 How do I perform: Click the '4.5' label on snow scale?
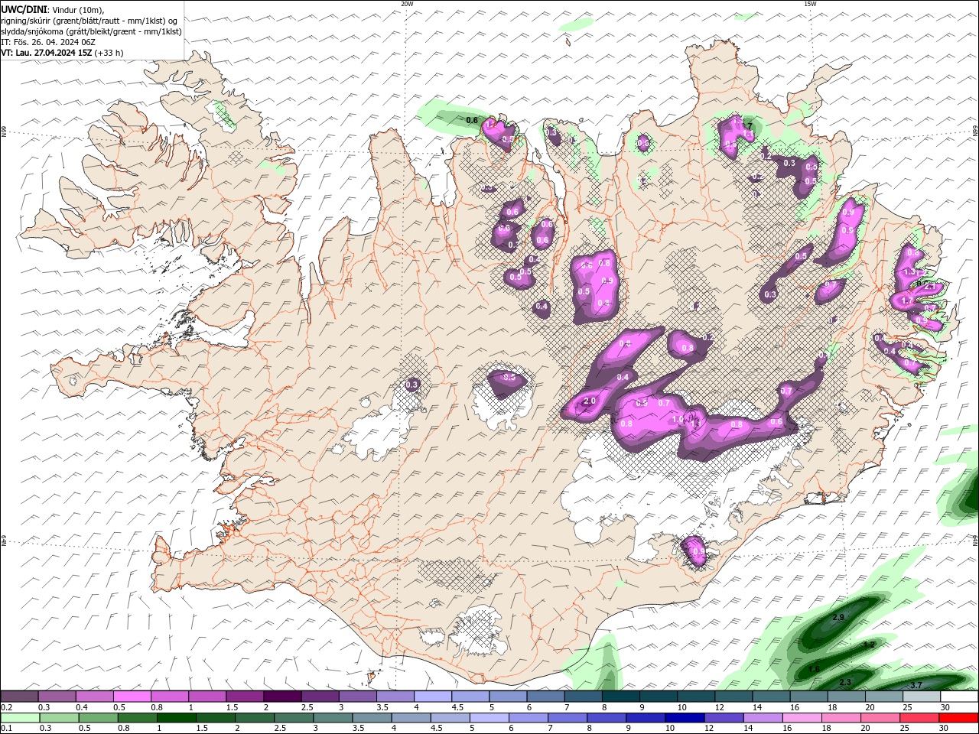coord(457,707)
